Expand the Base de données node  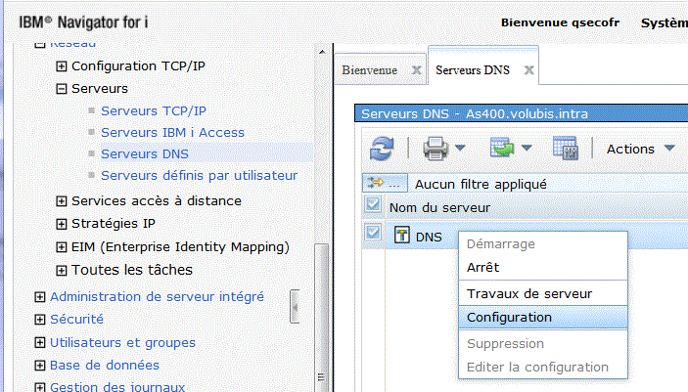40,366
